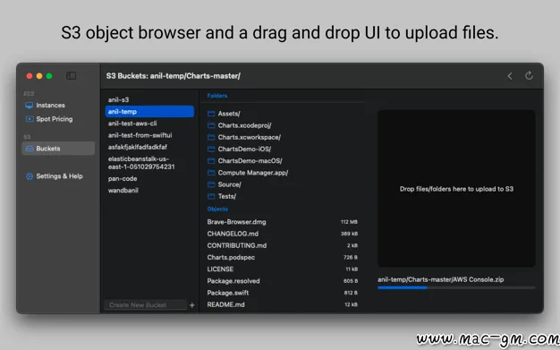
Task: Click the Spot Pricing icon
Action: coord(30,119)
